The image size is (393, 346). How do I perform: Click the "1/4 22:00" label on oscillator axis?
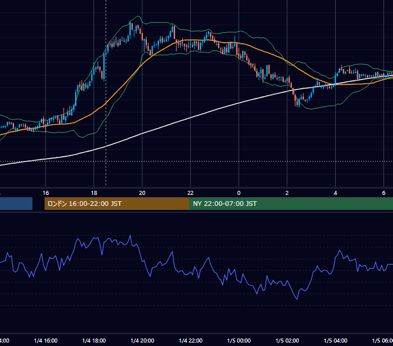pyautogui.click(x=191, y=340)
